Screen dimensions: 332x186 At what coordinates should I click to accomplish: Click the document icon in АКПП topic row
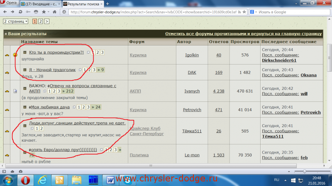coord(15,91)
